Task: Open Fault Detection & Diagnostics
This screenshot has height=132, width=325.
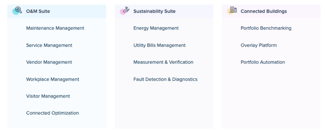Action: [166, 79]
